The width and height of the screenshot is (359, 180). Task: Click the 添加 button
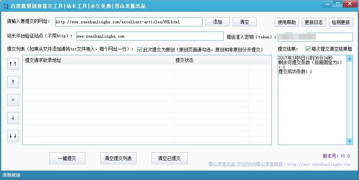(x=218, y=22)
